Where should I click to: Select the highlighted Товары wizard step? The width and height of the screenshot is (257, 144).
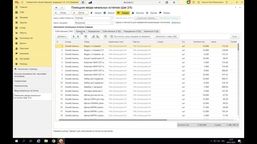coord(123,13)
